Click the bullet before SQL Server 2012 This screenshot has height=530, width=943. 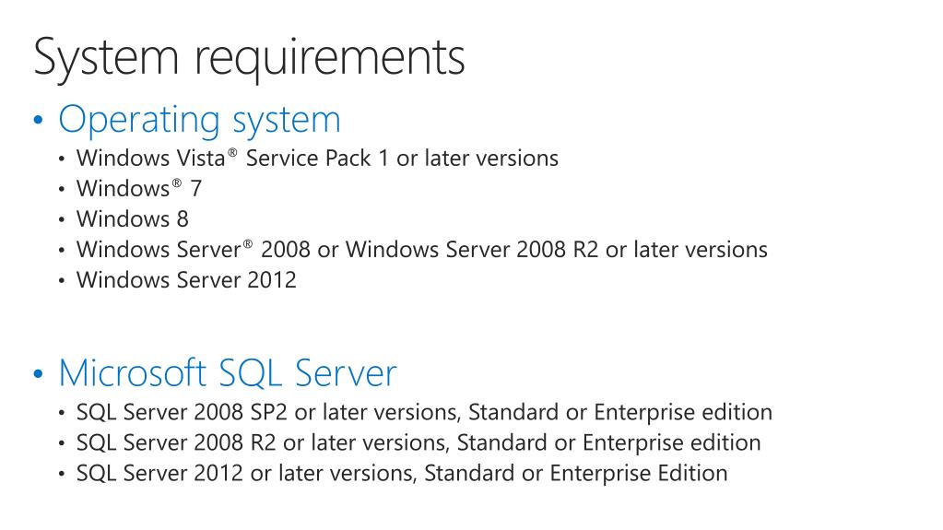pos(62,474)
